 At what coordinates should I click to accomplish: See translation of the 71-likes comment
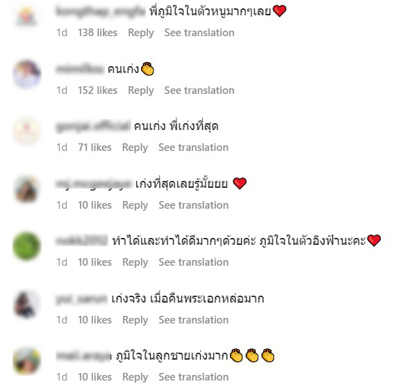click(193, 147)
